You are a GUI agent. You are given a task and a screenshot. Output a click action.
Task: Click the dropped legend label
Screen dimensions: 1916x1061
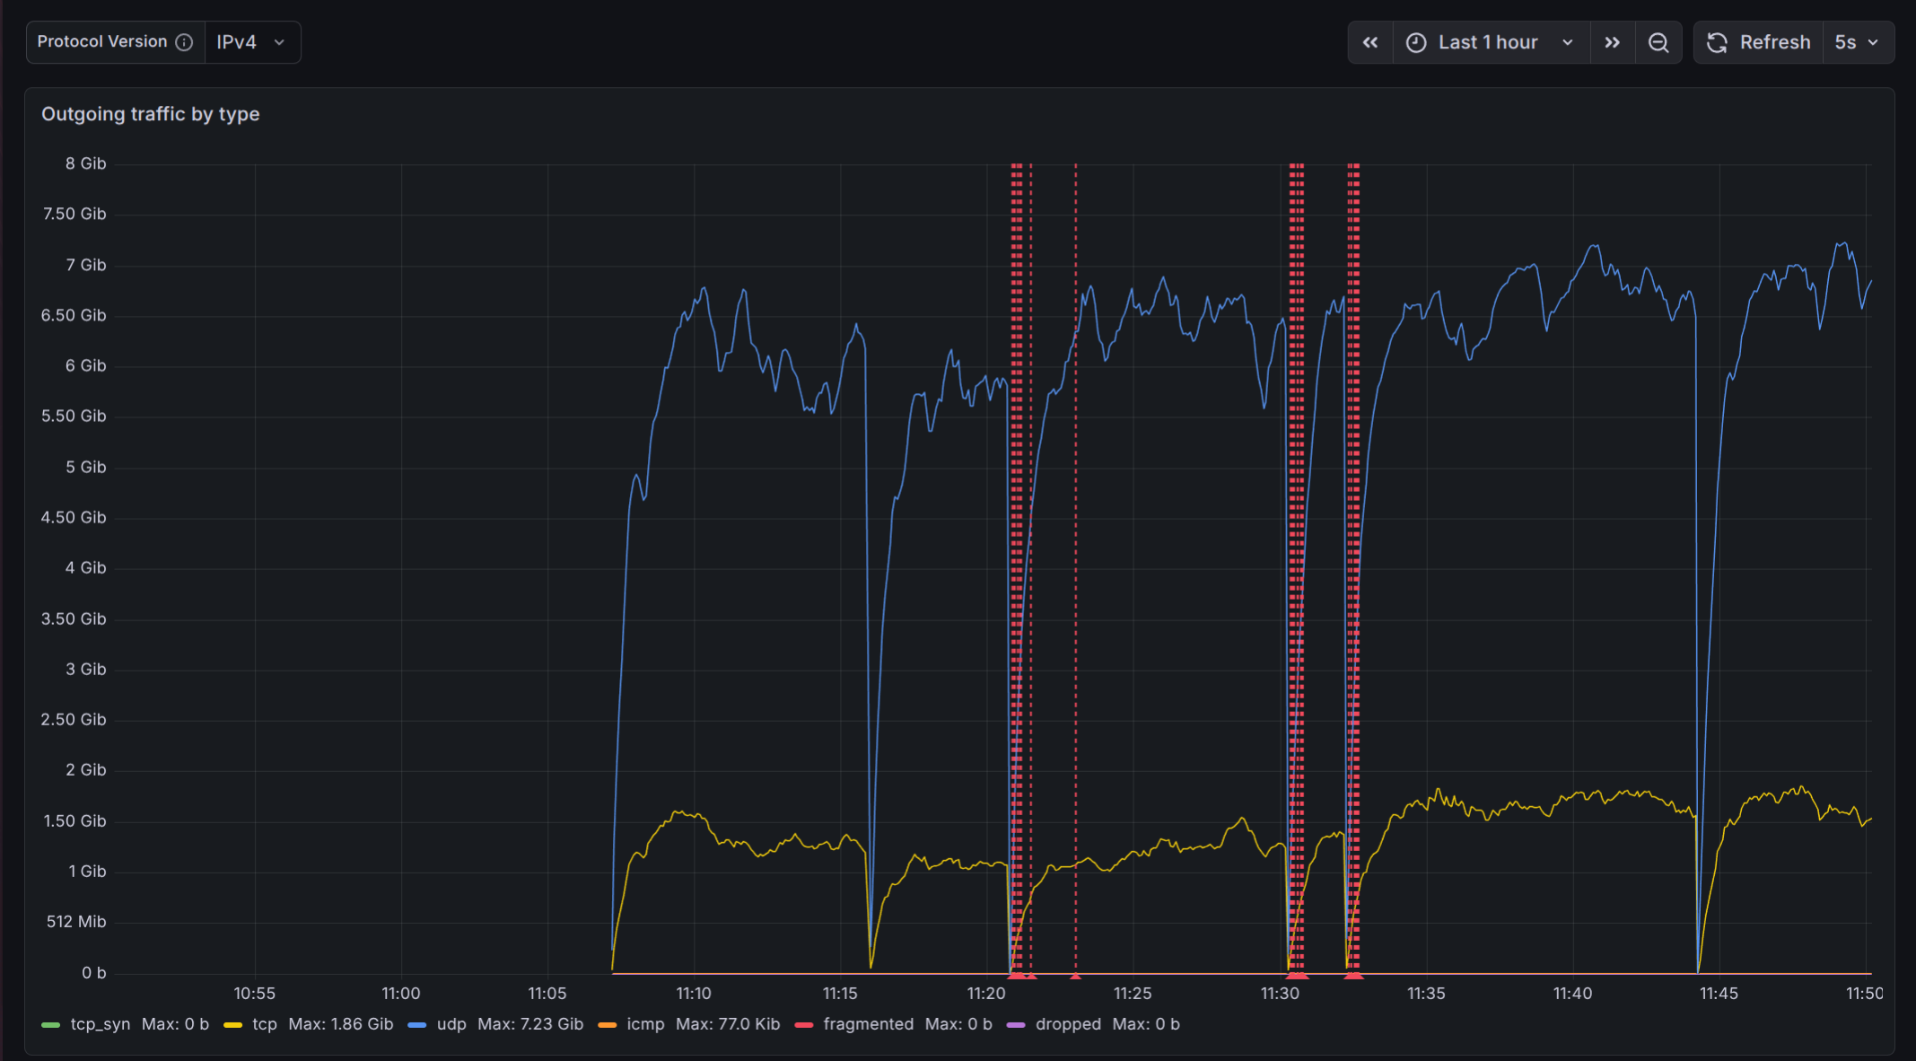[x=1067, y=1024]
